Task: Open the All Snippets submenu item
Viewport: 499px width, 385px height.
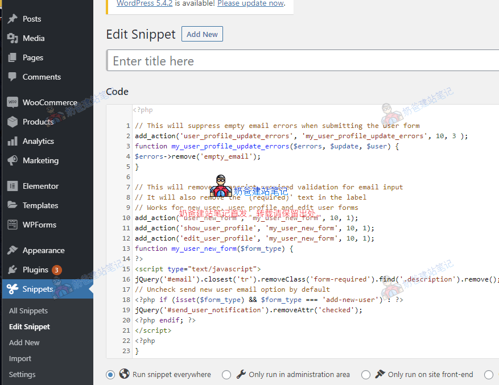Action: click(x=28, y=311)
